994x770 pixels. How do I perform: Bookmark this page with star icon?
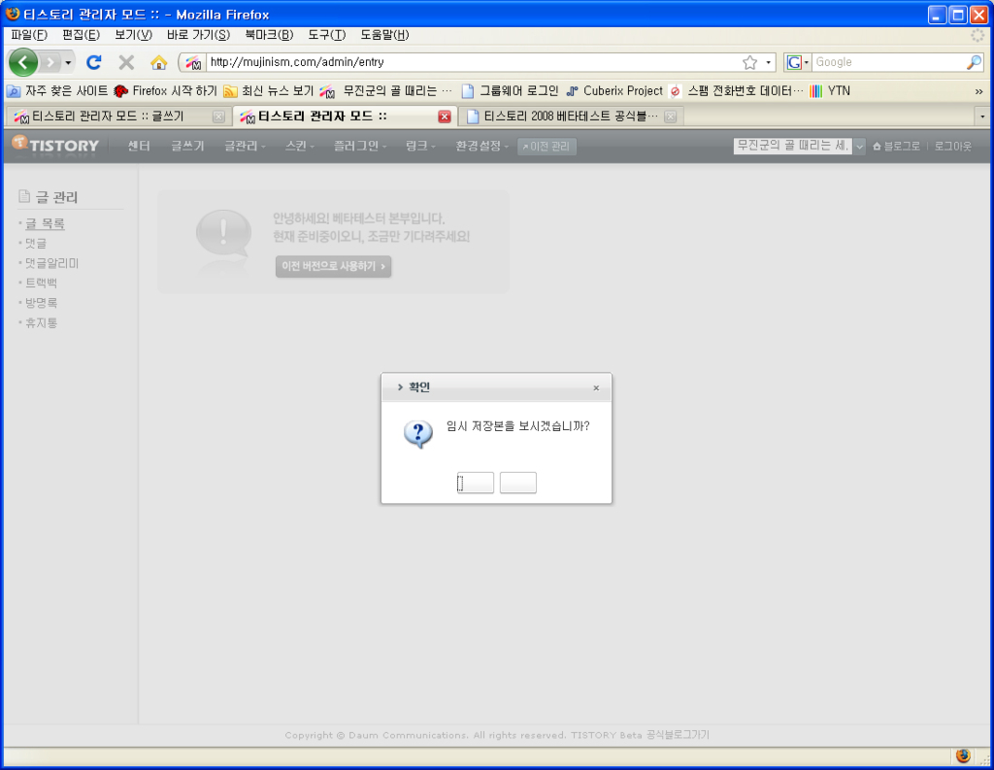click(x=750, y=62)
